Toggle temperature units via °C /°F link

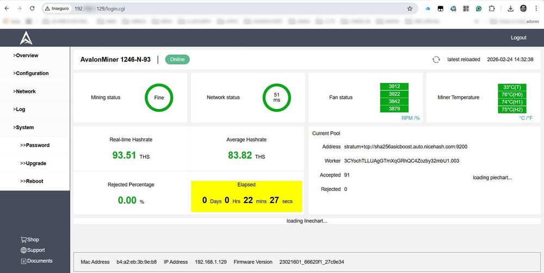526,118
